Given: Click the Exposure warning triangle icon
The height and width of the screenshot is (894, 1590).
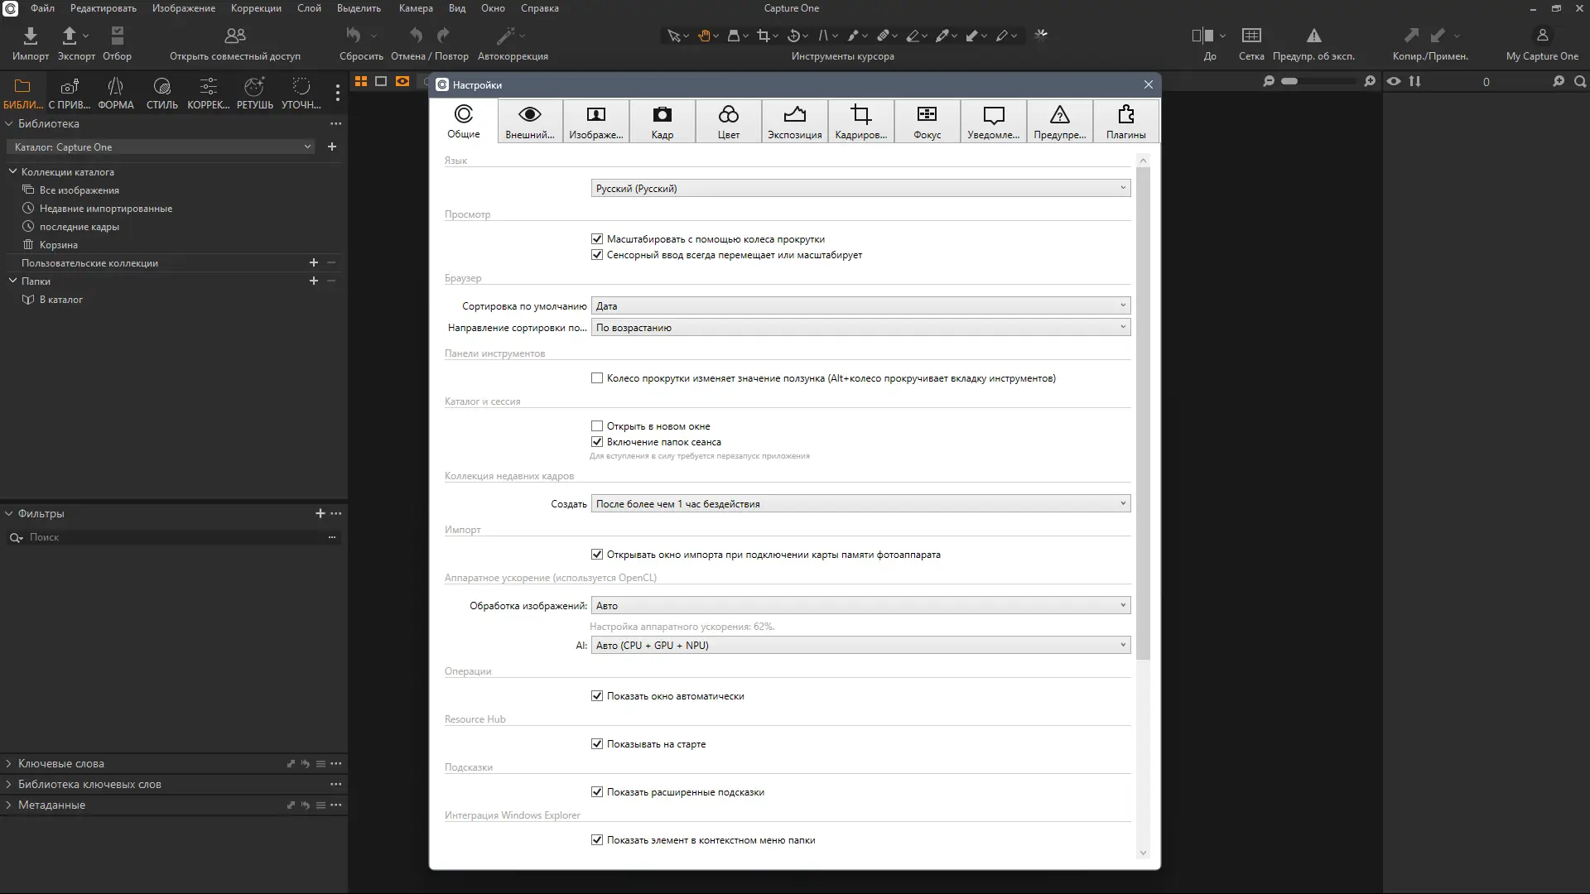Looking at the screenshot, I should [x=1313, y=36].
